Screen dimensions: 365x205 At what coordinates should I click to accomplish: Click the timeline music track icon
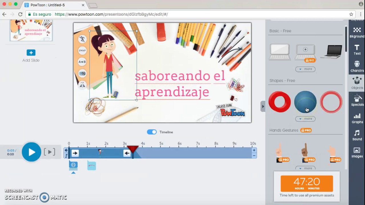66,156
